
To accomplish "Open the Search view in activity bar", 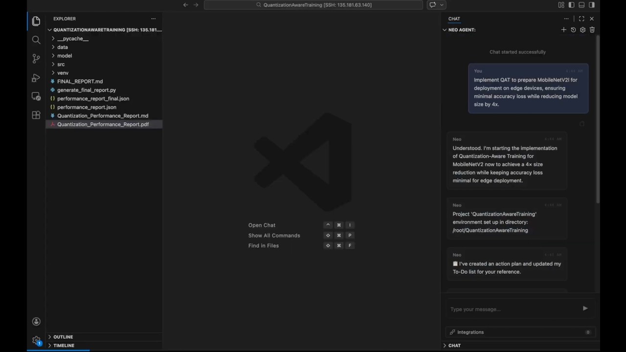I will (36, 40).
